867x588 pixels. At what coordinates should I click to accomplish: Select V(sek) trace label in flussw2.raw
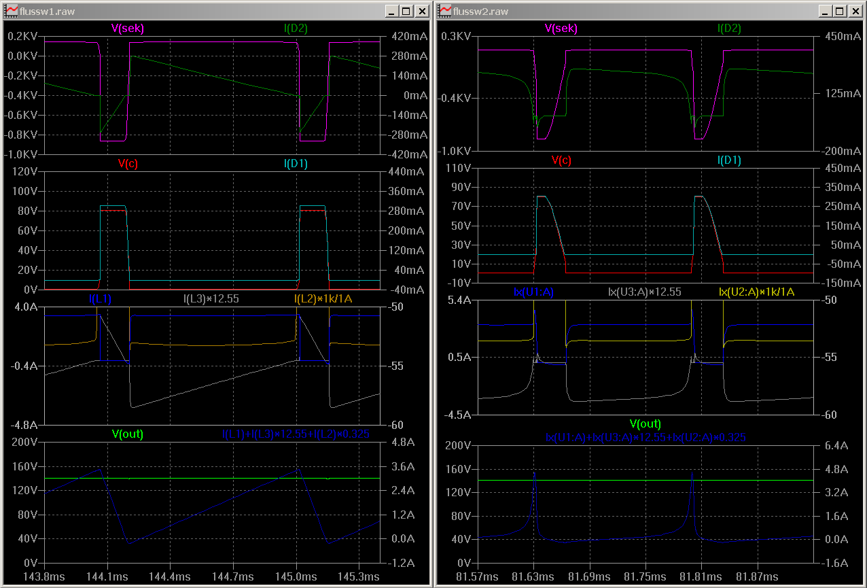click(x=561, y=28)
